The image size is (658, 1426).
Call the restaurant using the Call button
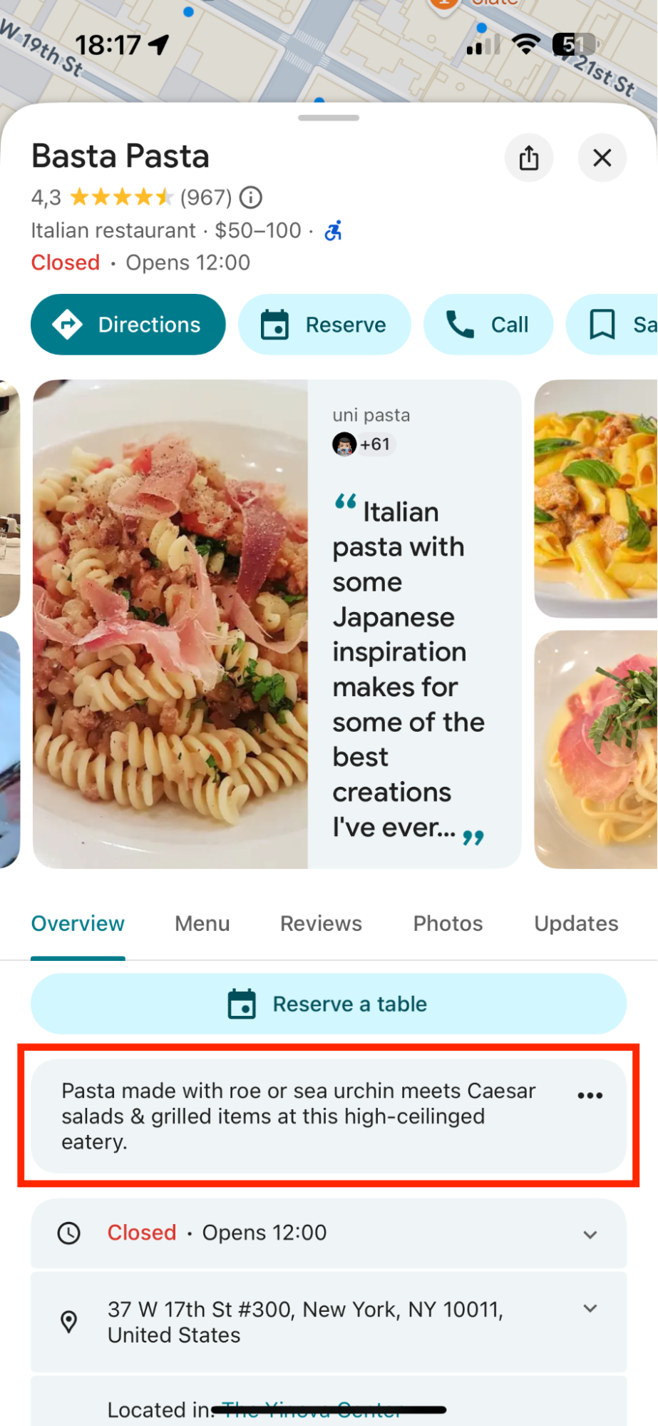(x=488, y=325)
